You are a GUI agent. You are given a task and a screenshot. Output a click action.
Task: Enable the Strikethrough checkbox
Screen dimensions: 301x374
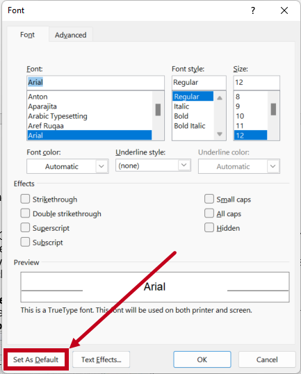pos(25,199)
